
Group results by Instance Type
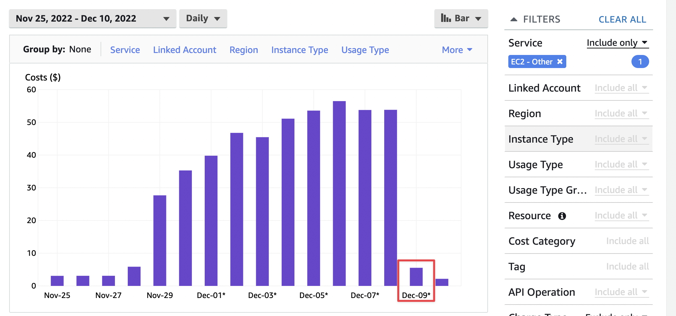pos(299,50)
